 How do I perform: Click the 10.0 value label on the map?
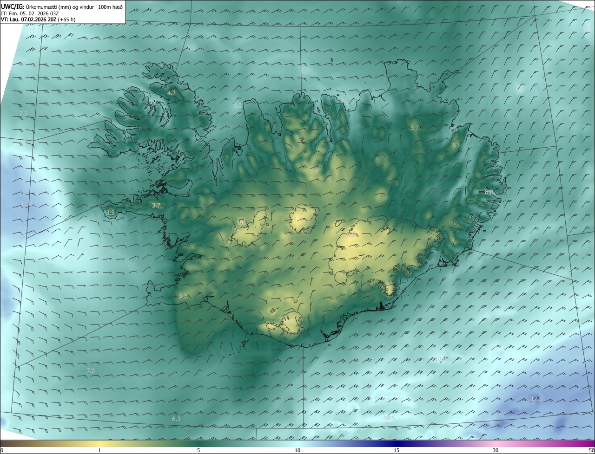(35, 31)
